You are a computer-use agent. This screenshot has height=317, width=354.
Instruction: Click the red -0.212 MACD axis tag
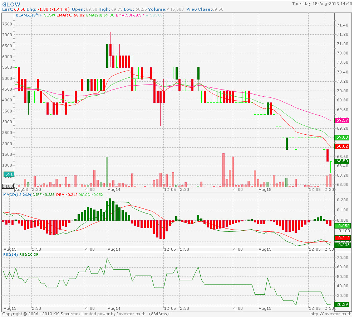click(x=343, y=237)
